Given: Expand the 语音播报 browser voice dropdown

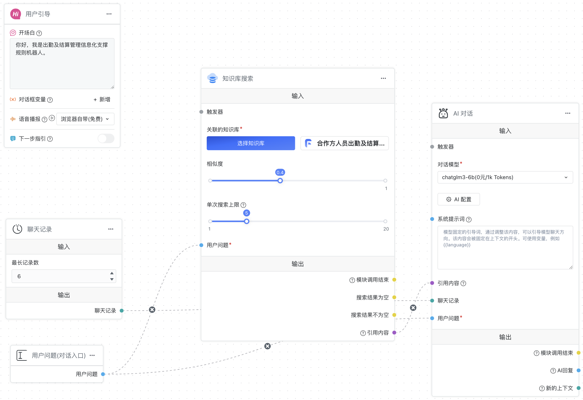Looking at the screenshot, I should click(x=85, y=119).
